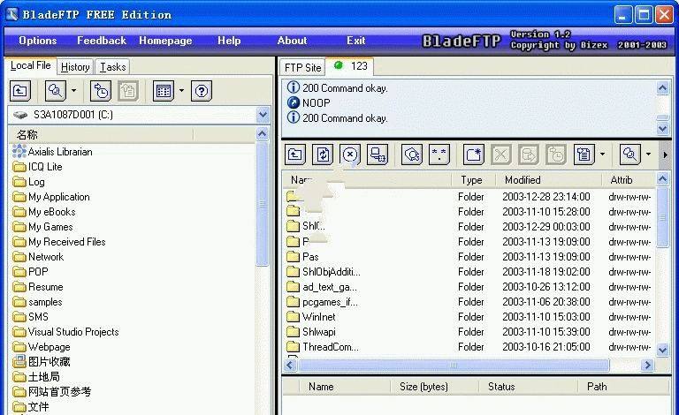Click the remote scheduled download clock icon
679x415 pixels.
click(x=556, y=155)
